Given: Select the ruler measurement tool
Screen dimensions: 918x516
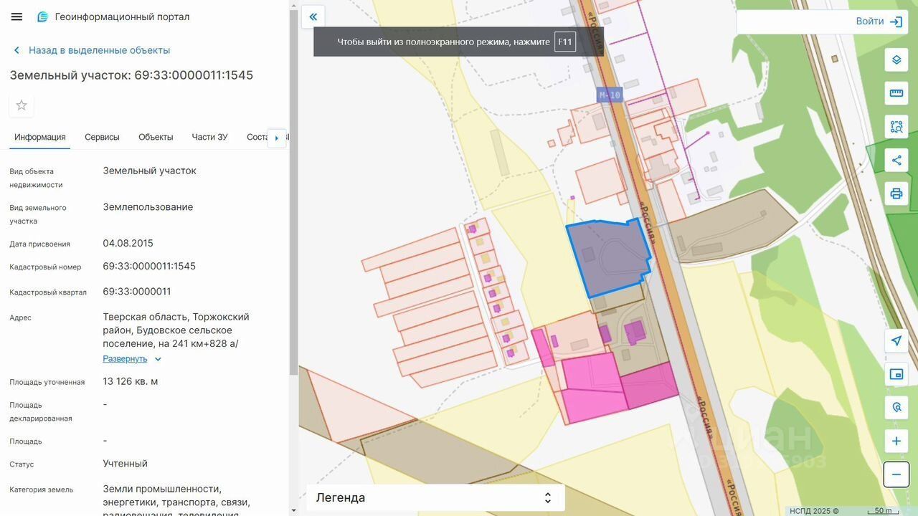Looking at the screenshot, I should (x=896, y=93).
